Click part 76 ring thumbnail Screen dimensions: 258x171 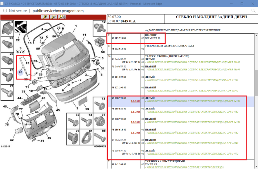click(75, 136)
